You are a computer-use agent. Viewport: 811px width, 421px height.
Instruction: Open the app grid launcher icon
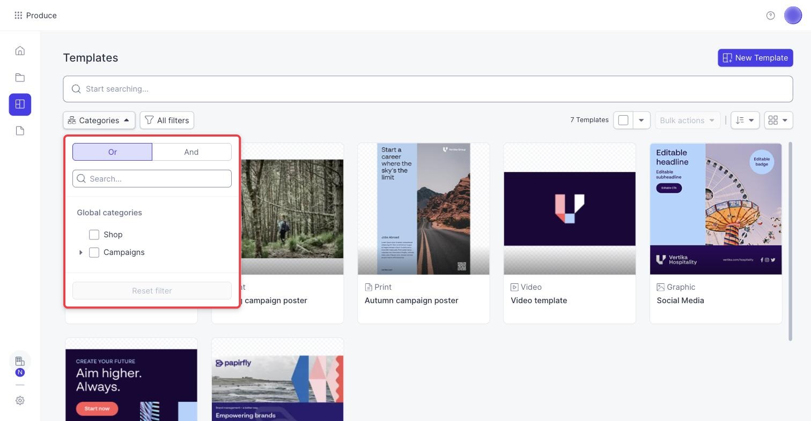[x=18, y=16]
